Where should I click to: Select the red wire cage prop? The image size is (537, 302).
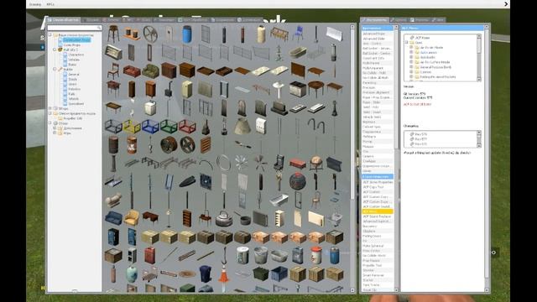[x=187, y=127]
